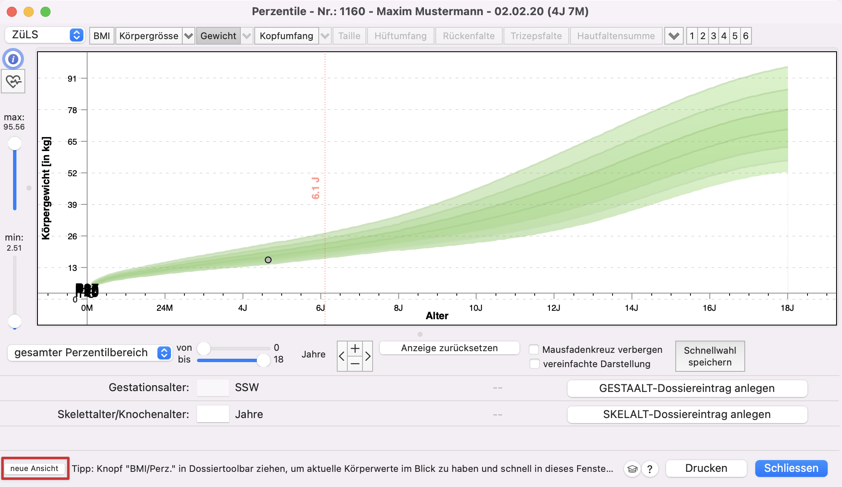Click the 'bis' age slider handle

[264, 360]
